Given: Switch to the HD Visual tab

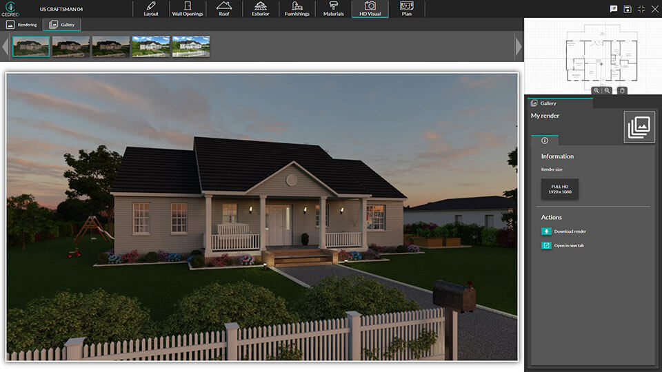Looking at the screenshot, I should point(370,9).
